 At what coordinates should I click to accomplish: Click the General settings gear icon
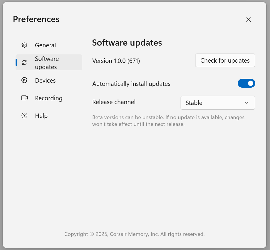[x=24, y=45]
